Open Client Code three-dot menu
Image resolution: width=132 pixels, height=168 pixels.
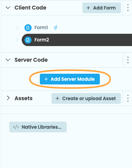pos(128,8)
